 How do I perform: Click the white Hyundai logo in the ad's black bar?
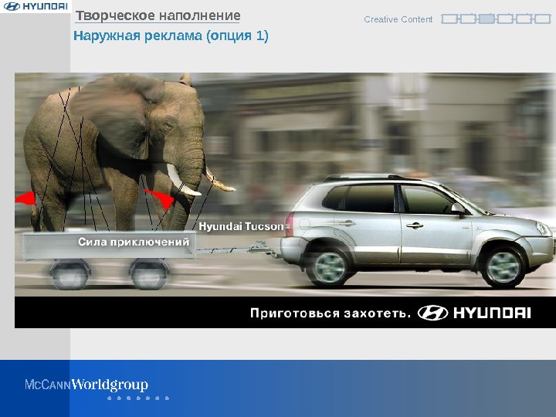pyautogui.click(x=474, y=313)
